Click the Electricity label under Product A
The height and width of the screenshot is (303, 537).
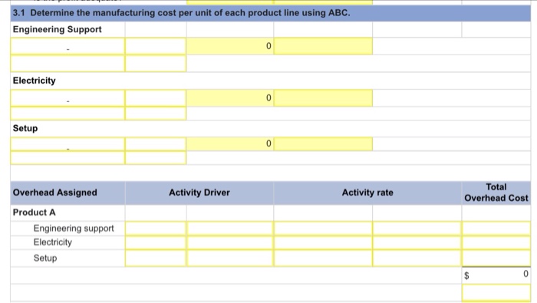coord(53,242)
